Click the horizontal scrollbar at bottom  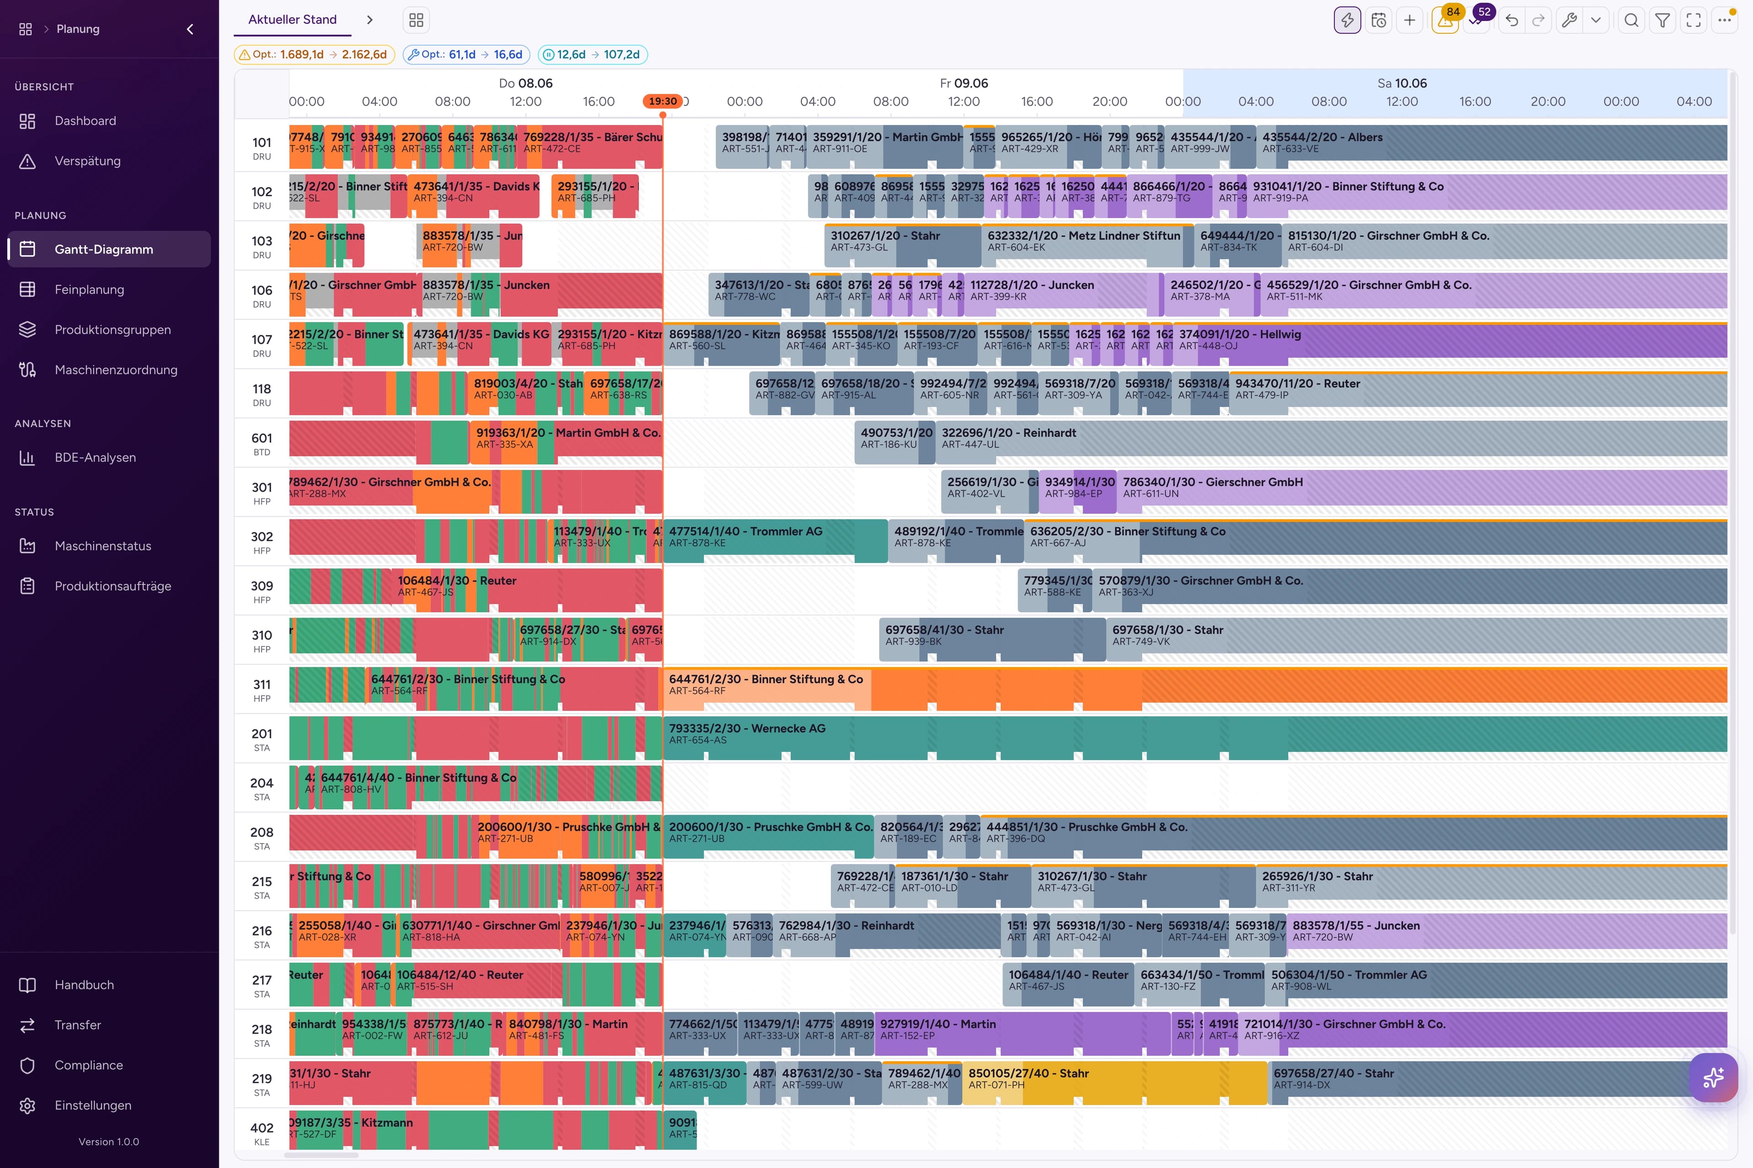(x=321, y=1155)
